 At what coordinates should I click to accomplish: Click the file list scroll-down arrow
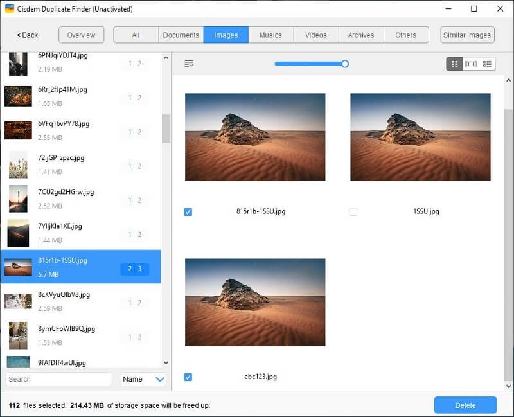tap(166, 363)
